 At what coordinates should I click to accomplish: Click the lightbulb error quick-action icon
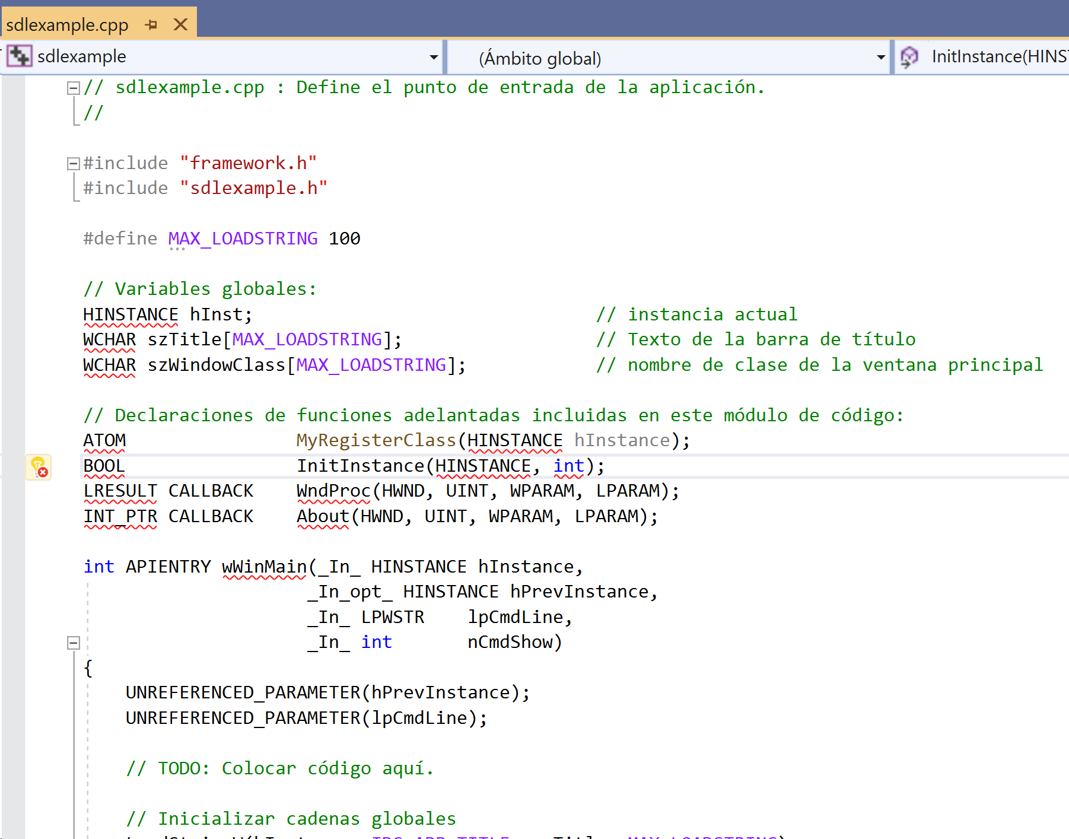click(x=39, y=467)
